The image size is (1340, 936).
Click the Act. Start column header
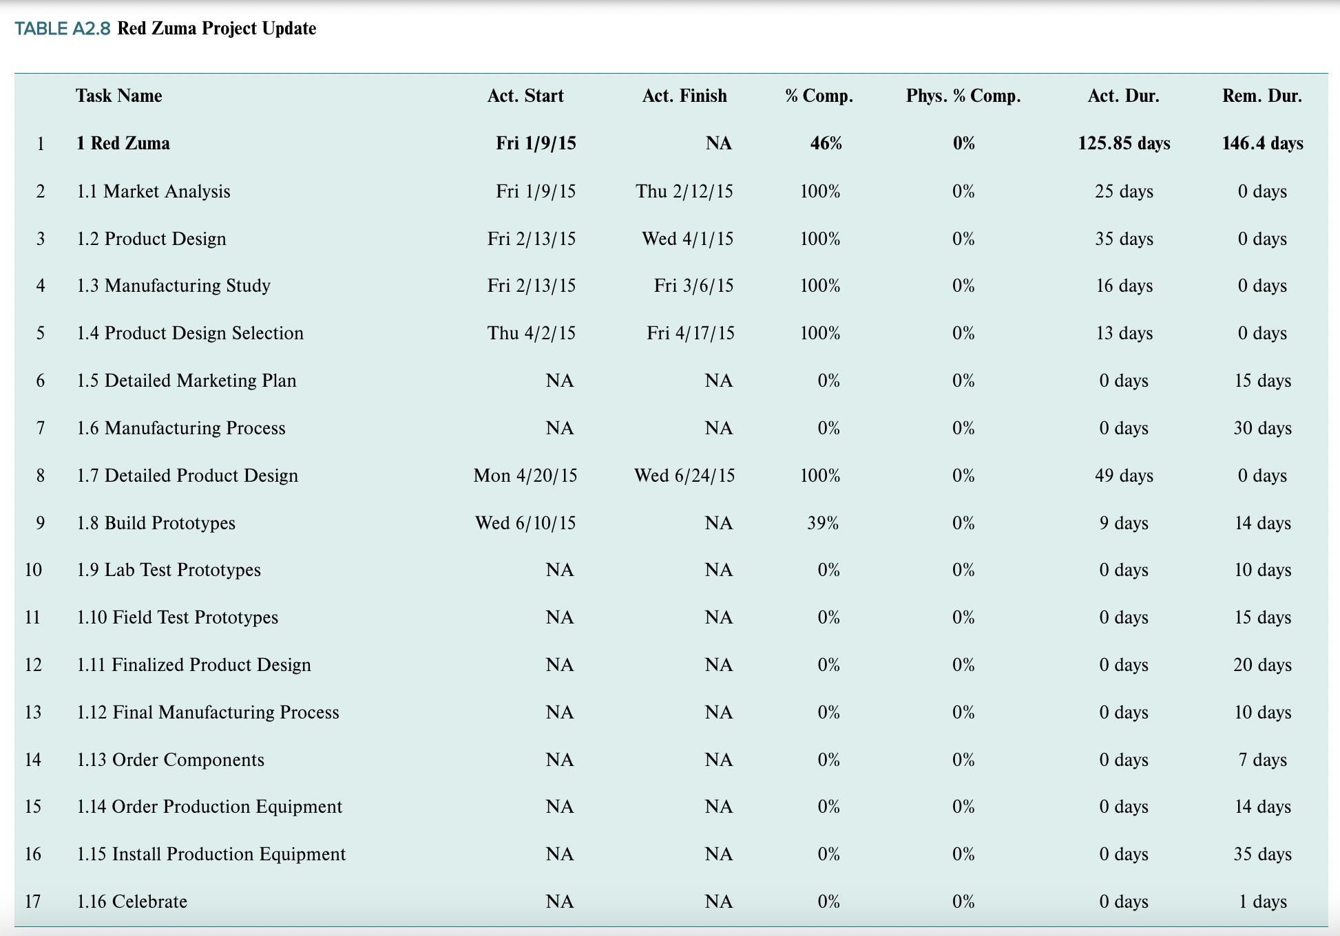click(525, 96)
